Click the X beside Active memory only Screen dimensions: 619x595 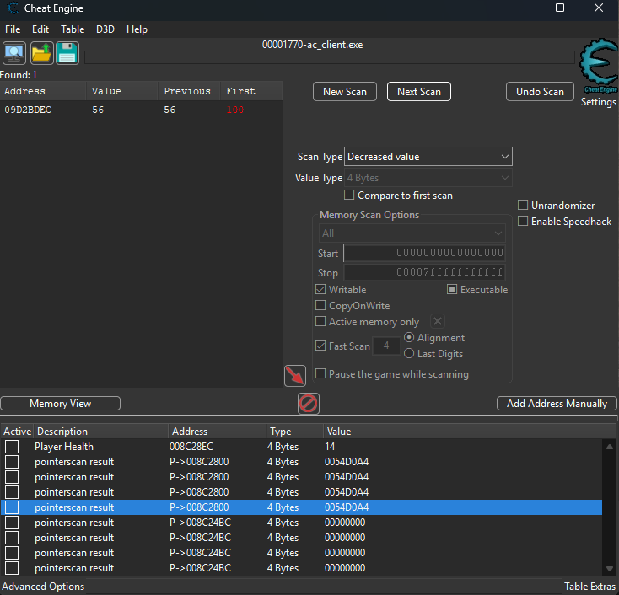(438, 321)
